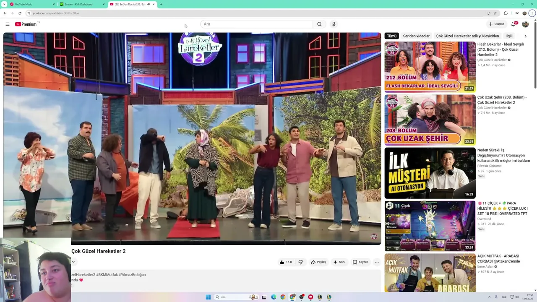Open the Flash Bekarlar 212. Bölüm thumbnail
Screen dimensions: 537x302
[430, 67]
